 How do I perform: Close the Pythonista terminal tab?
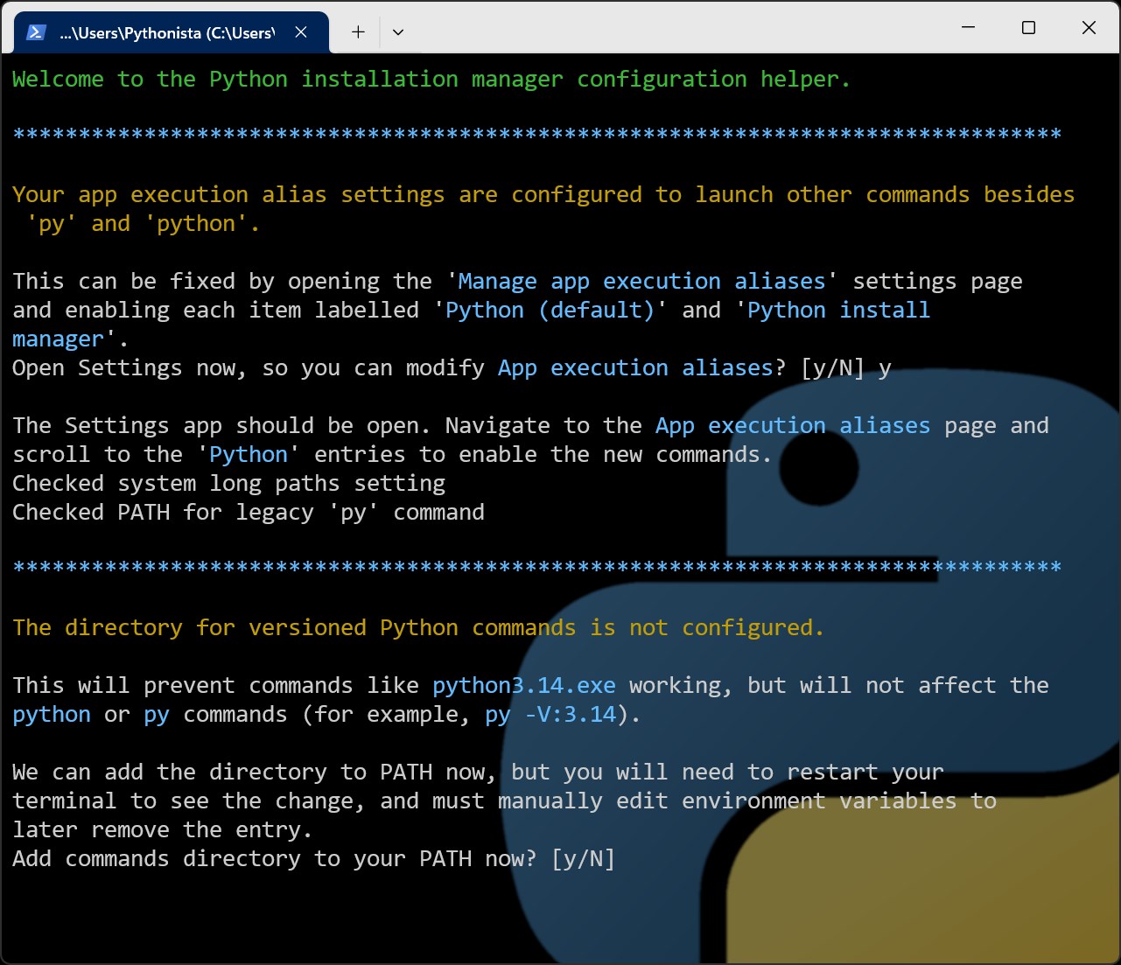(301, 31)
